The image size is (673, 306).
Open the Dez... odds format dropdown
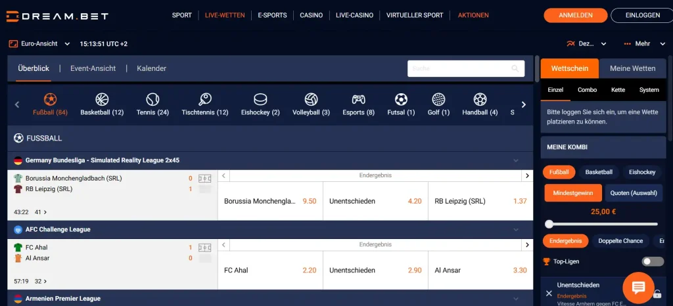click(x=587, y=44)
